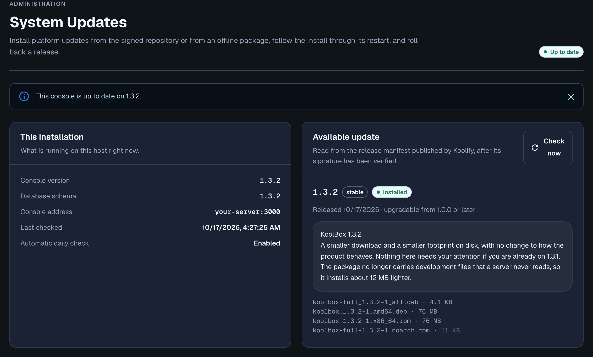
Task: Click the release manifest description text
Action: coord(407,156)
